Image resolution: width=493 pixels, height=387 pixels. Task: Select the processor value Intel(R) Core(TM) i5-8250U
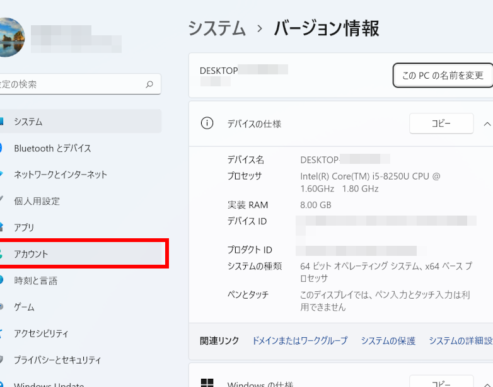point(370,182)
